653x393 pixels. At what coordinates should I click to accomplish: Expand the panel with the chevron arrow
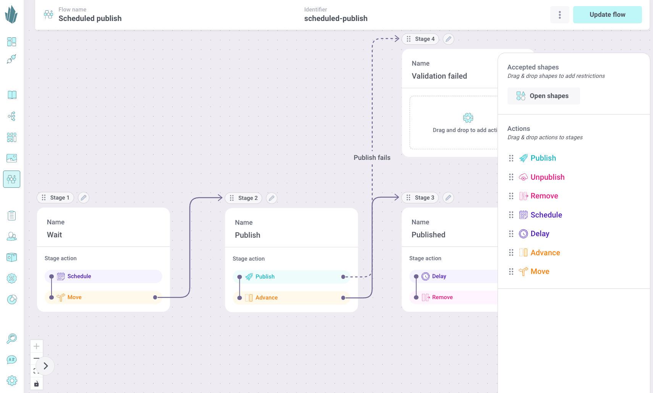45,366
